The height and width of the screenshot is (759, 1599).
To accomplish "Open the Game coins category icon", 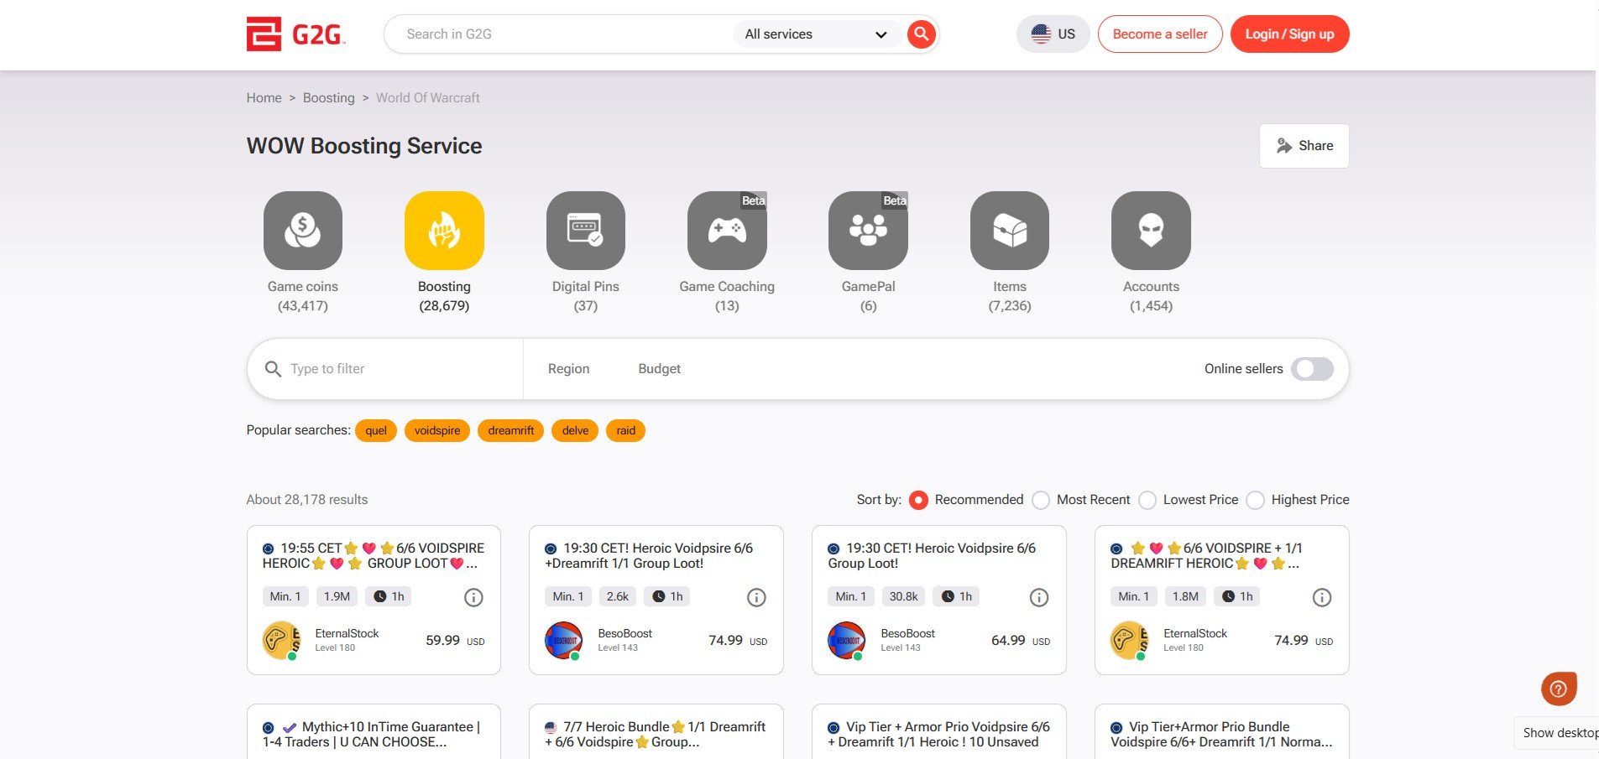I will [302, 231].
